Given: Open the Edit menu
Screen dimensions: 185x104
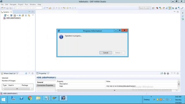Looking at the screenshot, I should [7, 5].
